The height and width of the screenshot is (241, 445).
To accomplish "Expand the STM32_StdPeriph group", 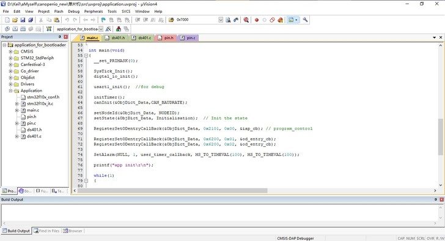I will point(10,58).
